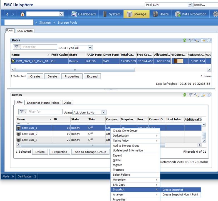The width and height of the screenshot is (218, 201).
Task: Expand the Tiering Policy submenu
Action: pos(135,141)
